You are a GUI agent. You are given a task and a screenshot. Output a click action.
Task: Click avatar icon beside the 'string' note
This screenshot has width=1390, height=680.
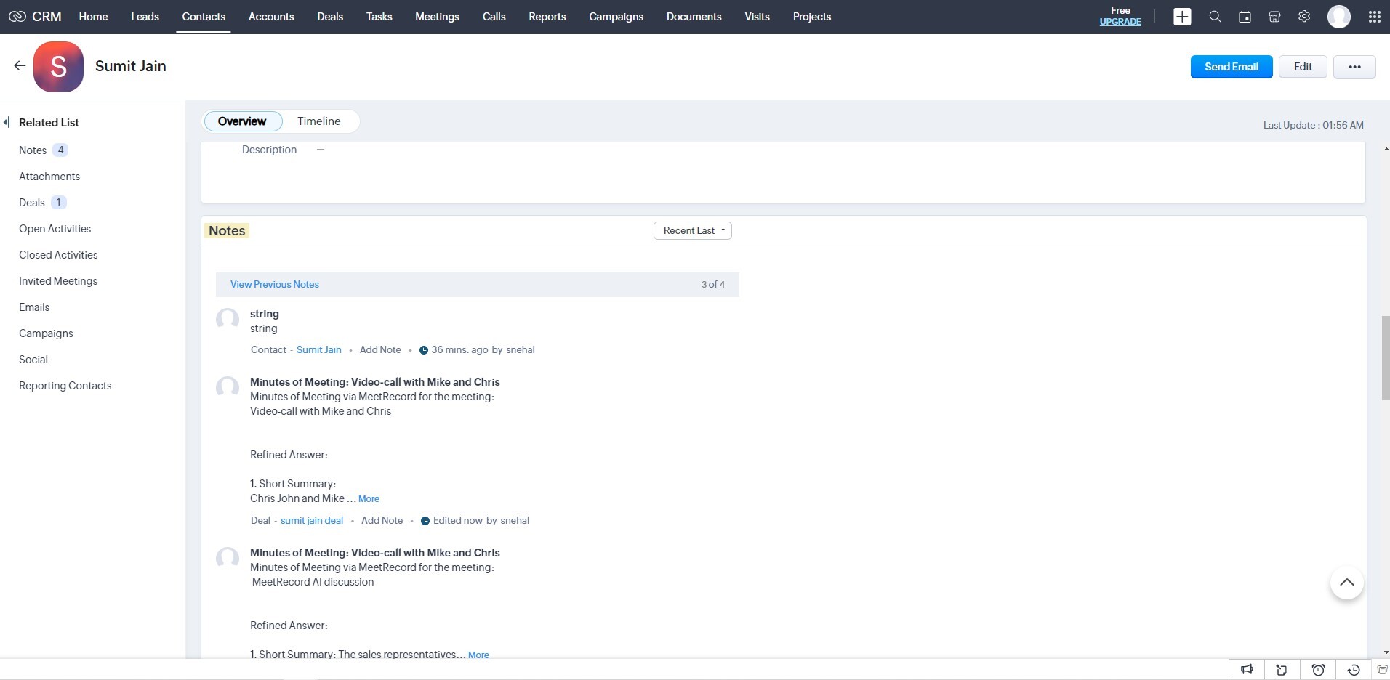(228, 319)
